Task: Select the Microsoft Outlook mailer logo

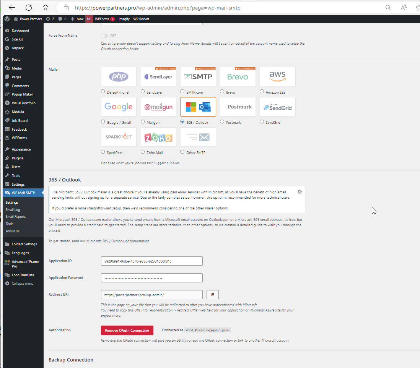Action: tap(198, 107)
